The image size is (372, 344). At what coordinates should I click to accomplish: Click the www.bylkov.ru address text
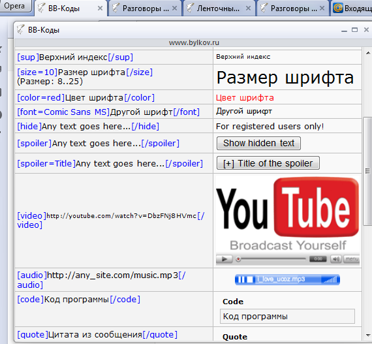point(194,42)
